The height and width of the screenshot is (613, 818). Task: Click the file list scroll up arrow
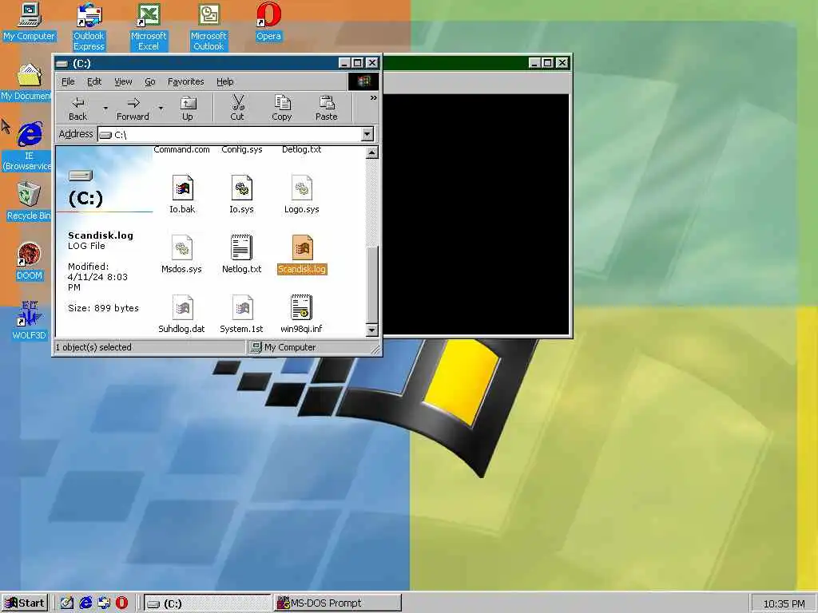click(372, 152)
